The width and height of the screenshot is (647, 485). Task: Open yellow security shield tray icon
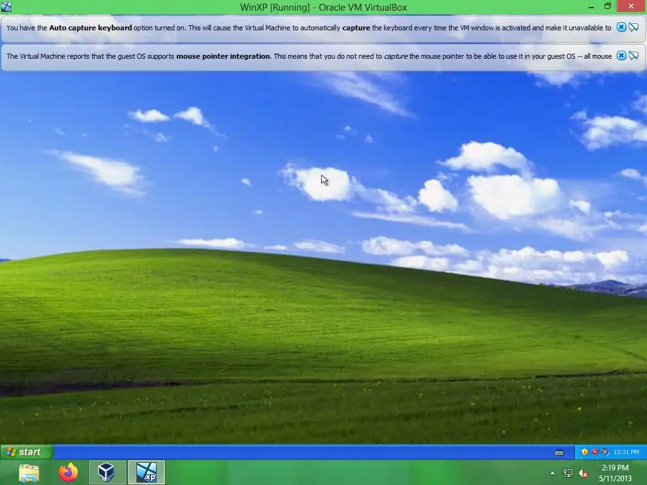point(584,452)
